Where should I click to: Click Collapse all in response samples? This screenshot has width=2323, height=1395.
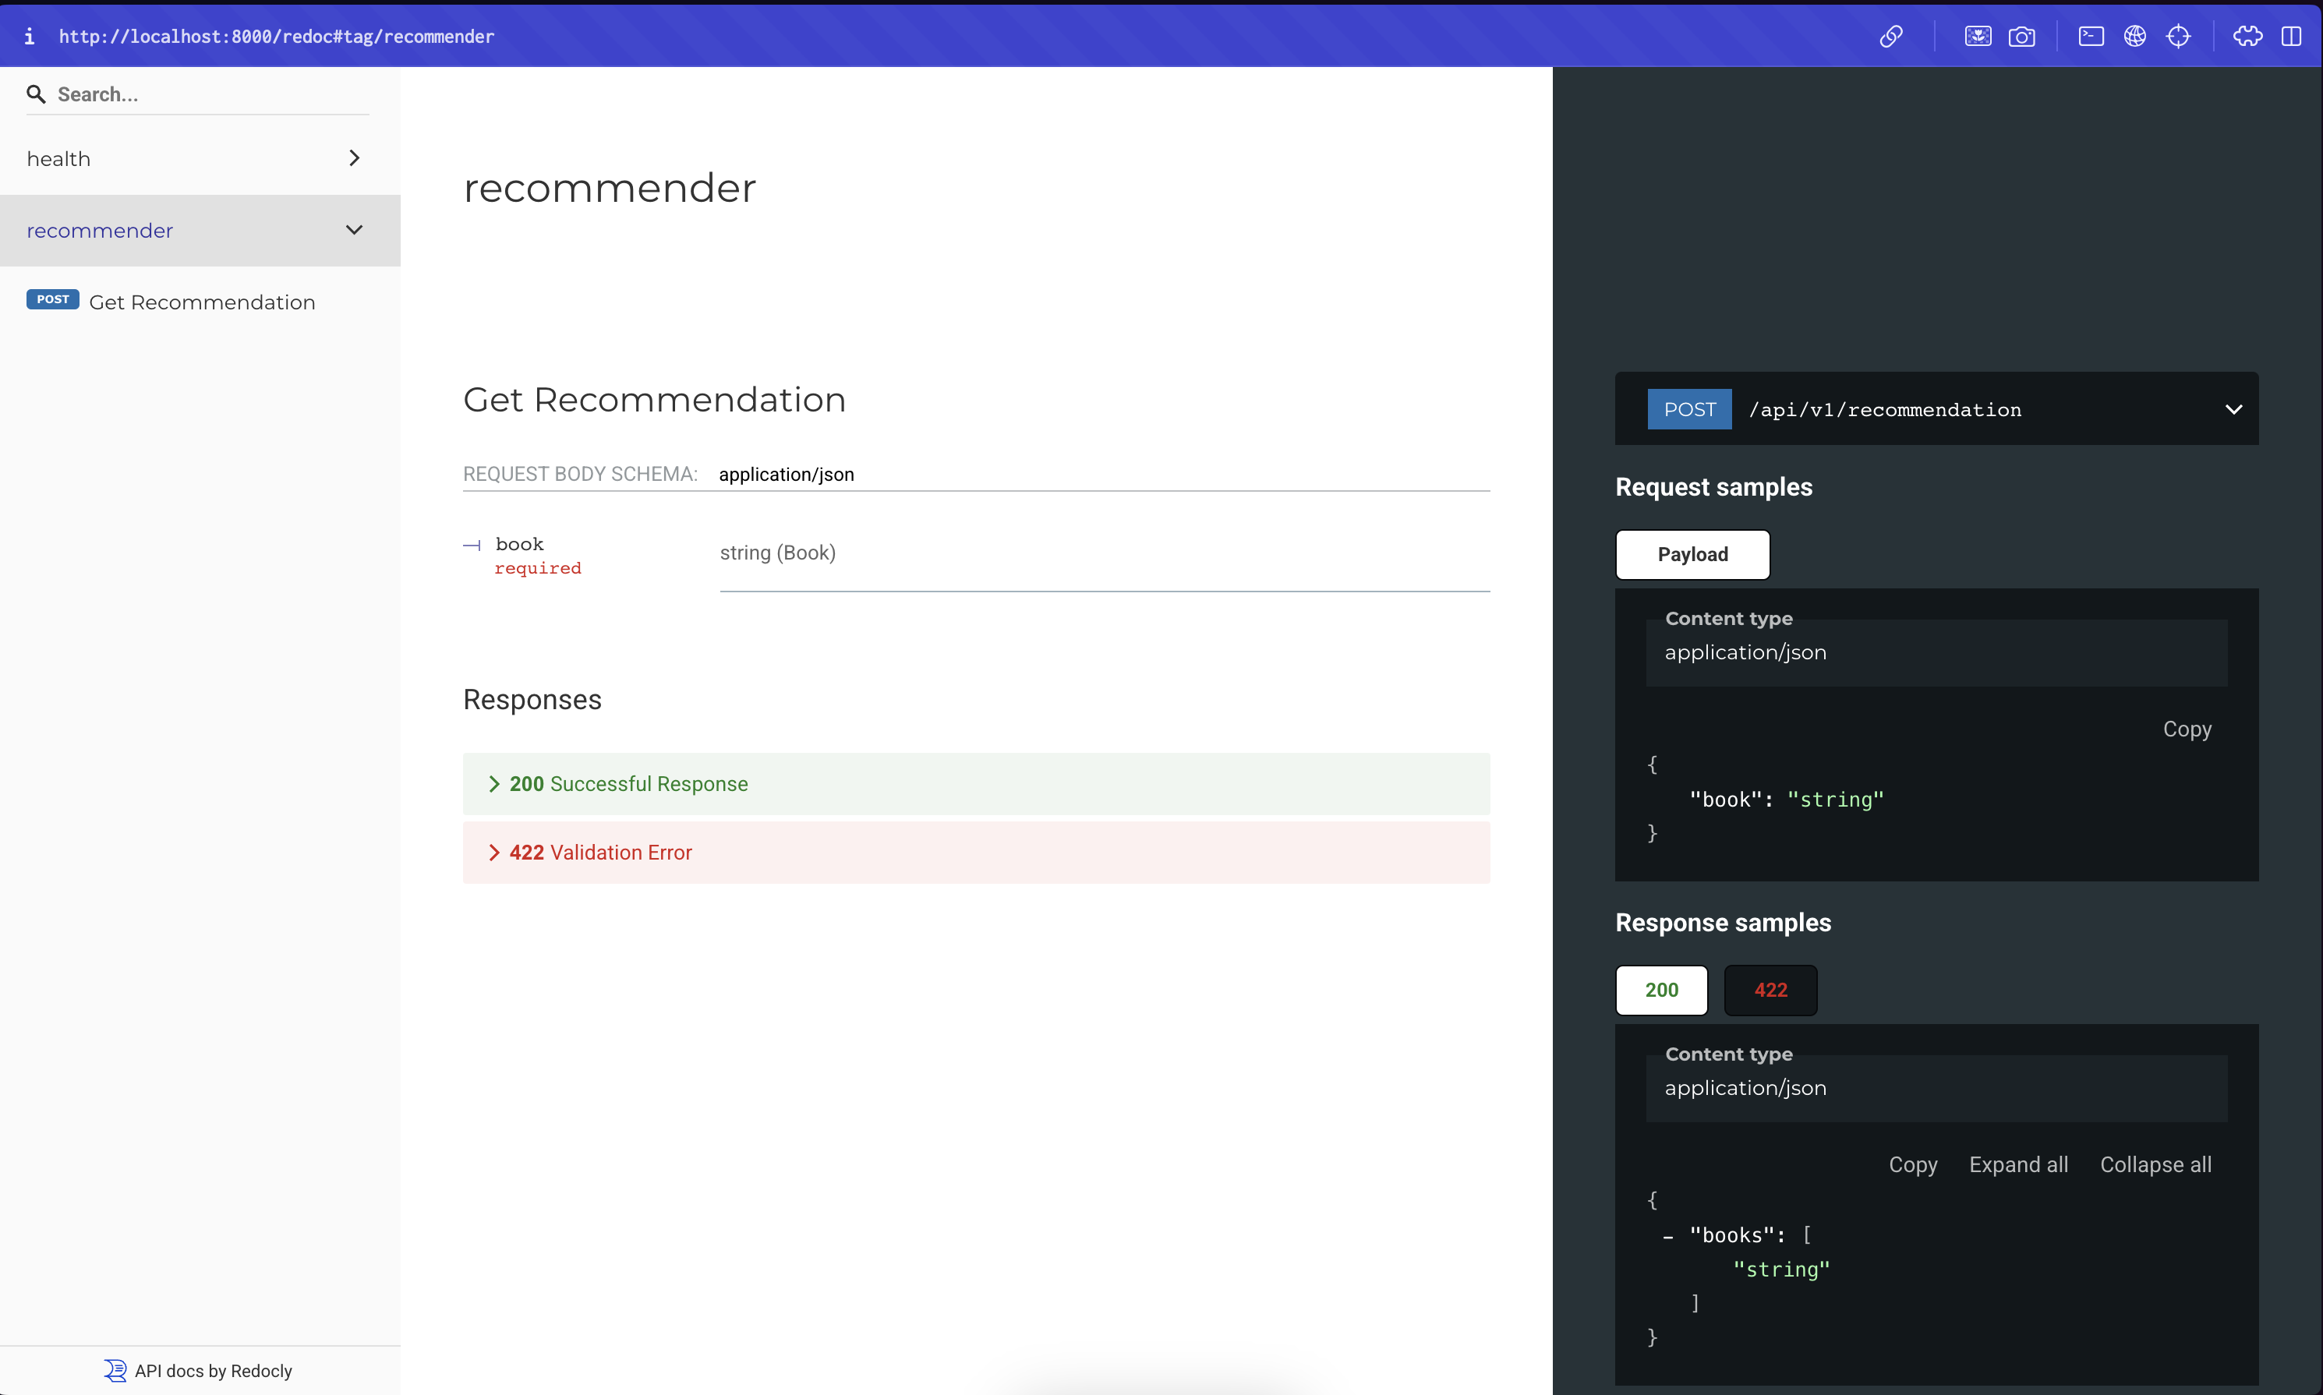2155,1164
